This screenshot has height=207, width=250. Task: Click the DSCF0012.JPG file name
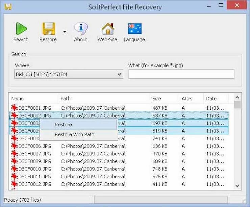tap(35, 184)
